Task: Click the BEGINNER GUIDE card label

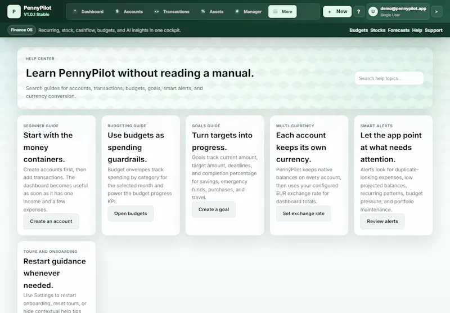Action: (40, 126)
